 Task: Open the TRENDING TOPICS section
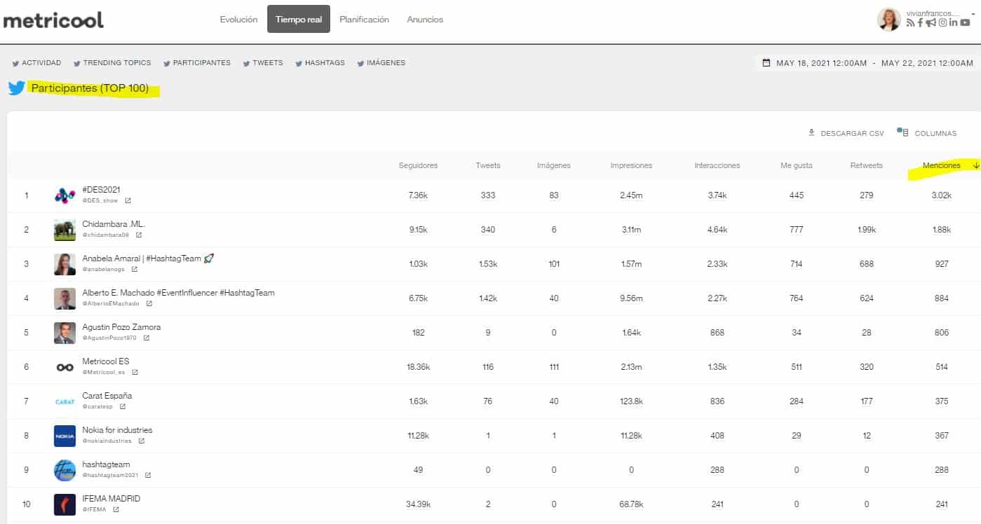[112, 63]
